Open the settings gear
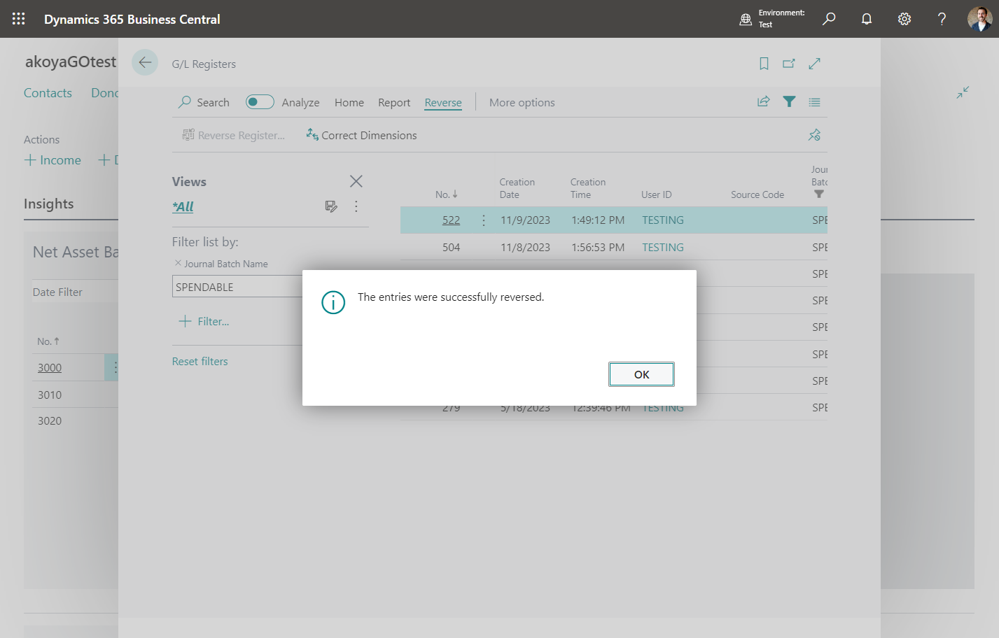The image size is (999, 638). [904, 19]
